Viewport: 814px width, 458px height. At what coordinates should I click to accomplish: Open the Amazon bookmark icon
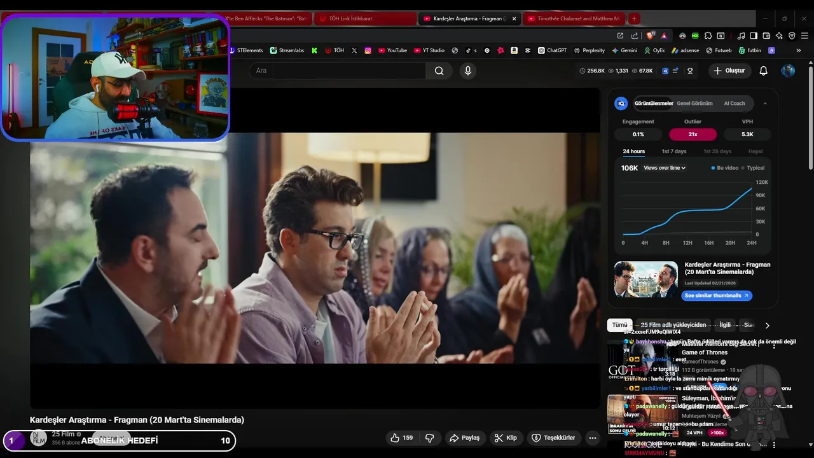click(514, 50)
